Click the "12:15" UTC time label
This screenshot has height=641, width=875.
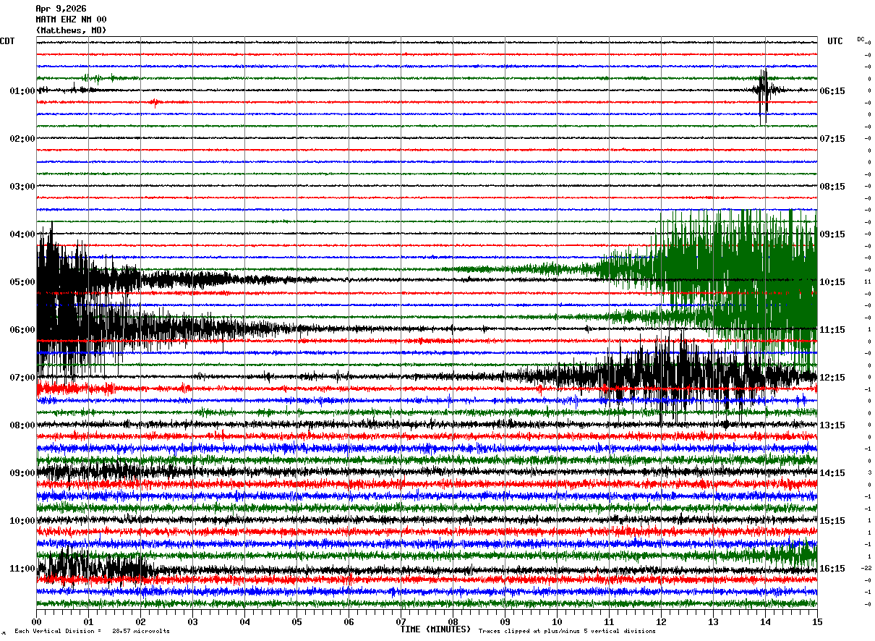coord(832,378)
